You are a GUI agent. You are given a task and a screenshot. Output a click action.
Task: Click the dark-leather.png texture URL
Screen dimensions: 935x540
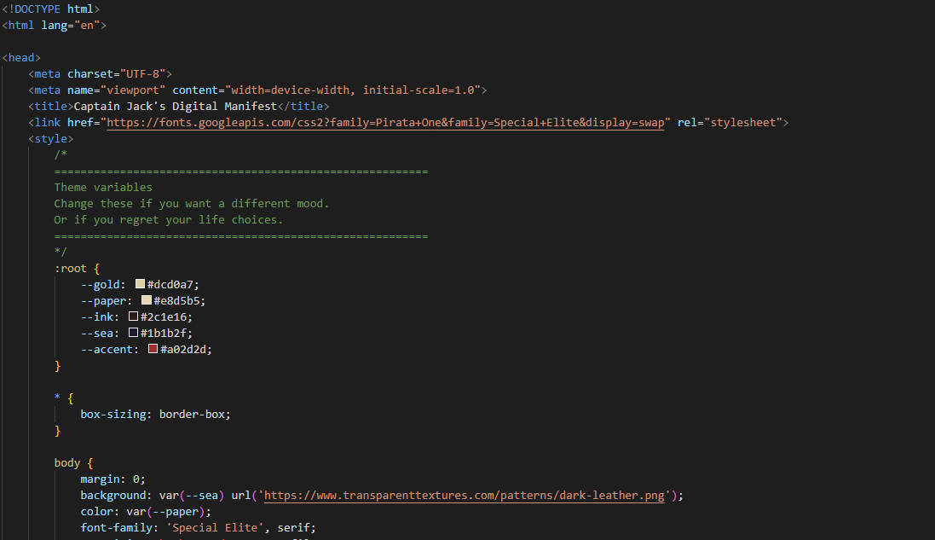click(x=470, y=495)
